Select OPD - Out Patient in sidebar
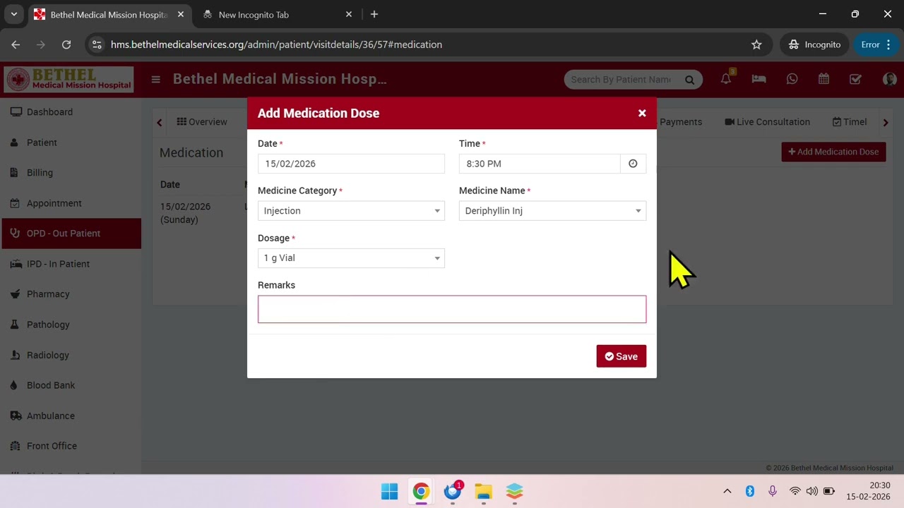Screen dimensions: 904x508 [71, 234]
